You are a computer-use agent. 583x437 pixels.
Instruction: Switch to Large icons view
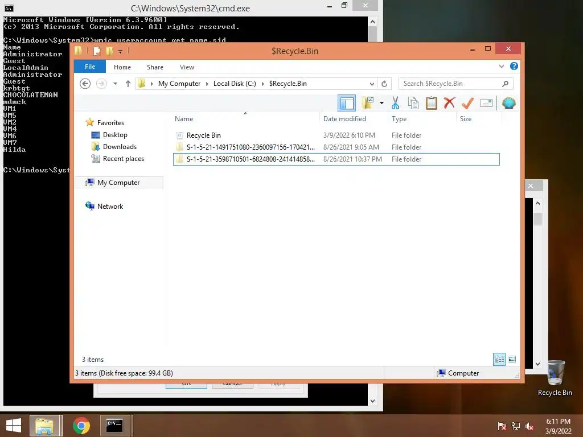click(x=512, y=359)
